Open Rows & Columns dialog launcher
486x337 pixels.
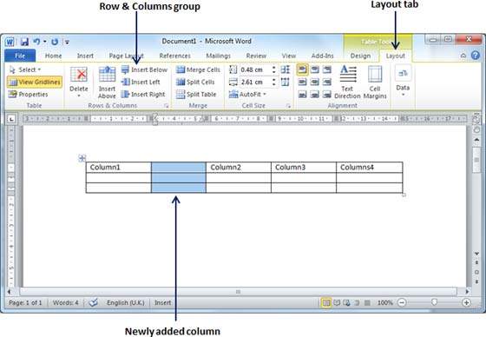tap(167, 106)
